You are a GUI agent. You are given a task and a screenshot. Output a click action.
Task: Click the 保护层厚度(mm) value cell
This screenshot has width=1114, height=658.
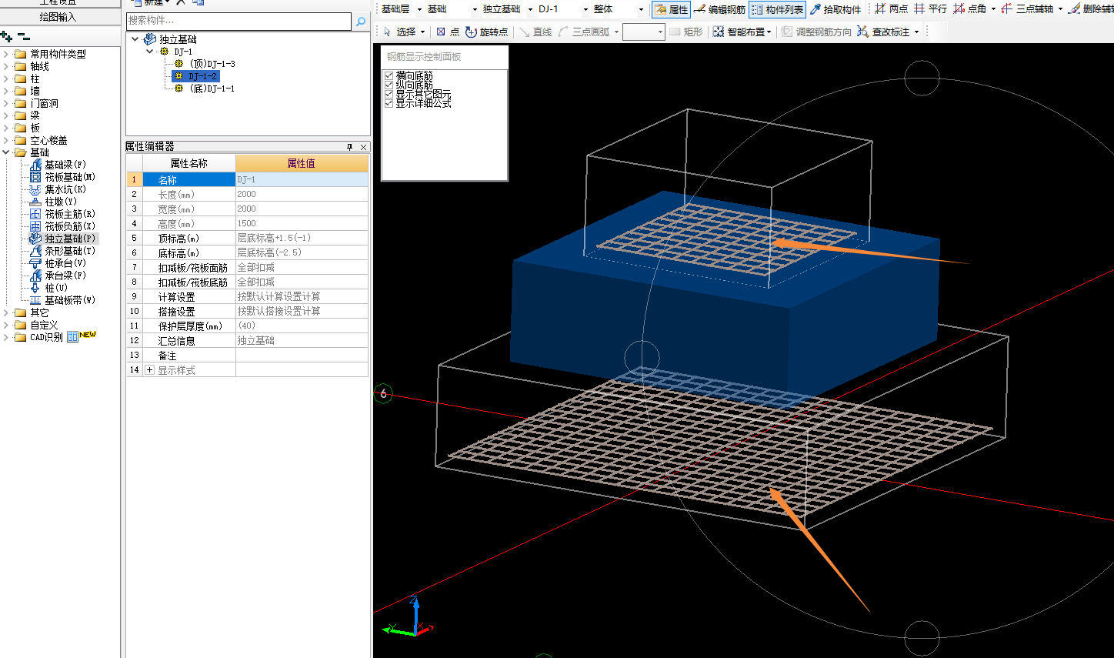tap(302, 326)
